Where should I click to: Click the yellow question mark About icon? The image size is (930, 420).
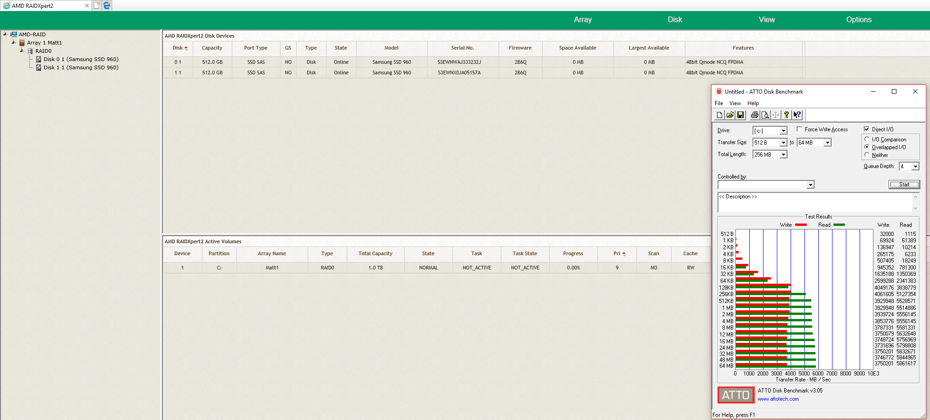pyautogui.click(x=786, y=115)
